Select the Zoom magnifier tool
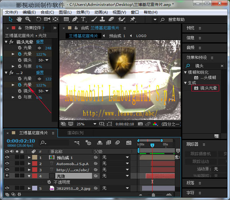230x200 pixels. point(28,19)
